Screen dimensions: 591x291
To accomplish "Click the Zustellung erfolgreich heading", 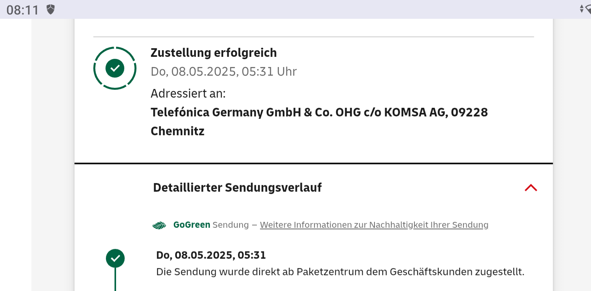I will (214, 53).
